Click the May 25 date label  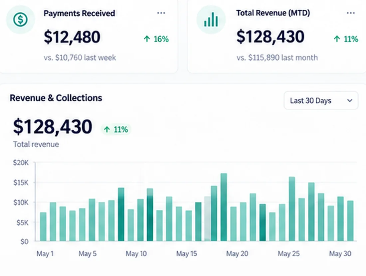[x=289, y=254]
